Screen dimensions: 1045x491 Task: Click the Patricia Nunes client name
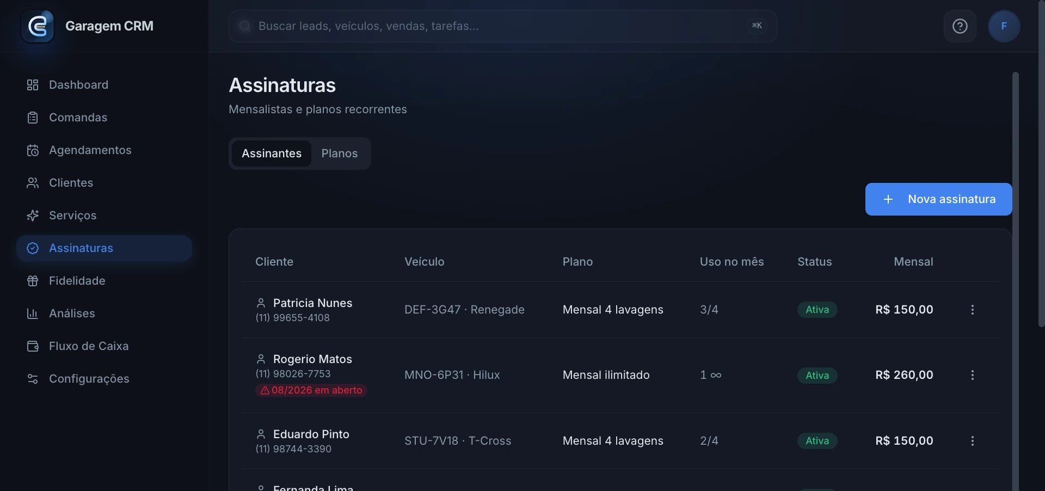[x=312, y=303]
